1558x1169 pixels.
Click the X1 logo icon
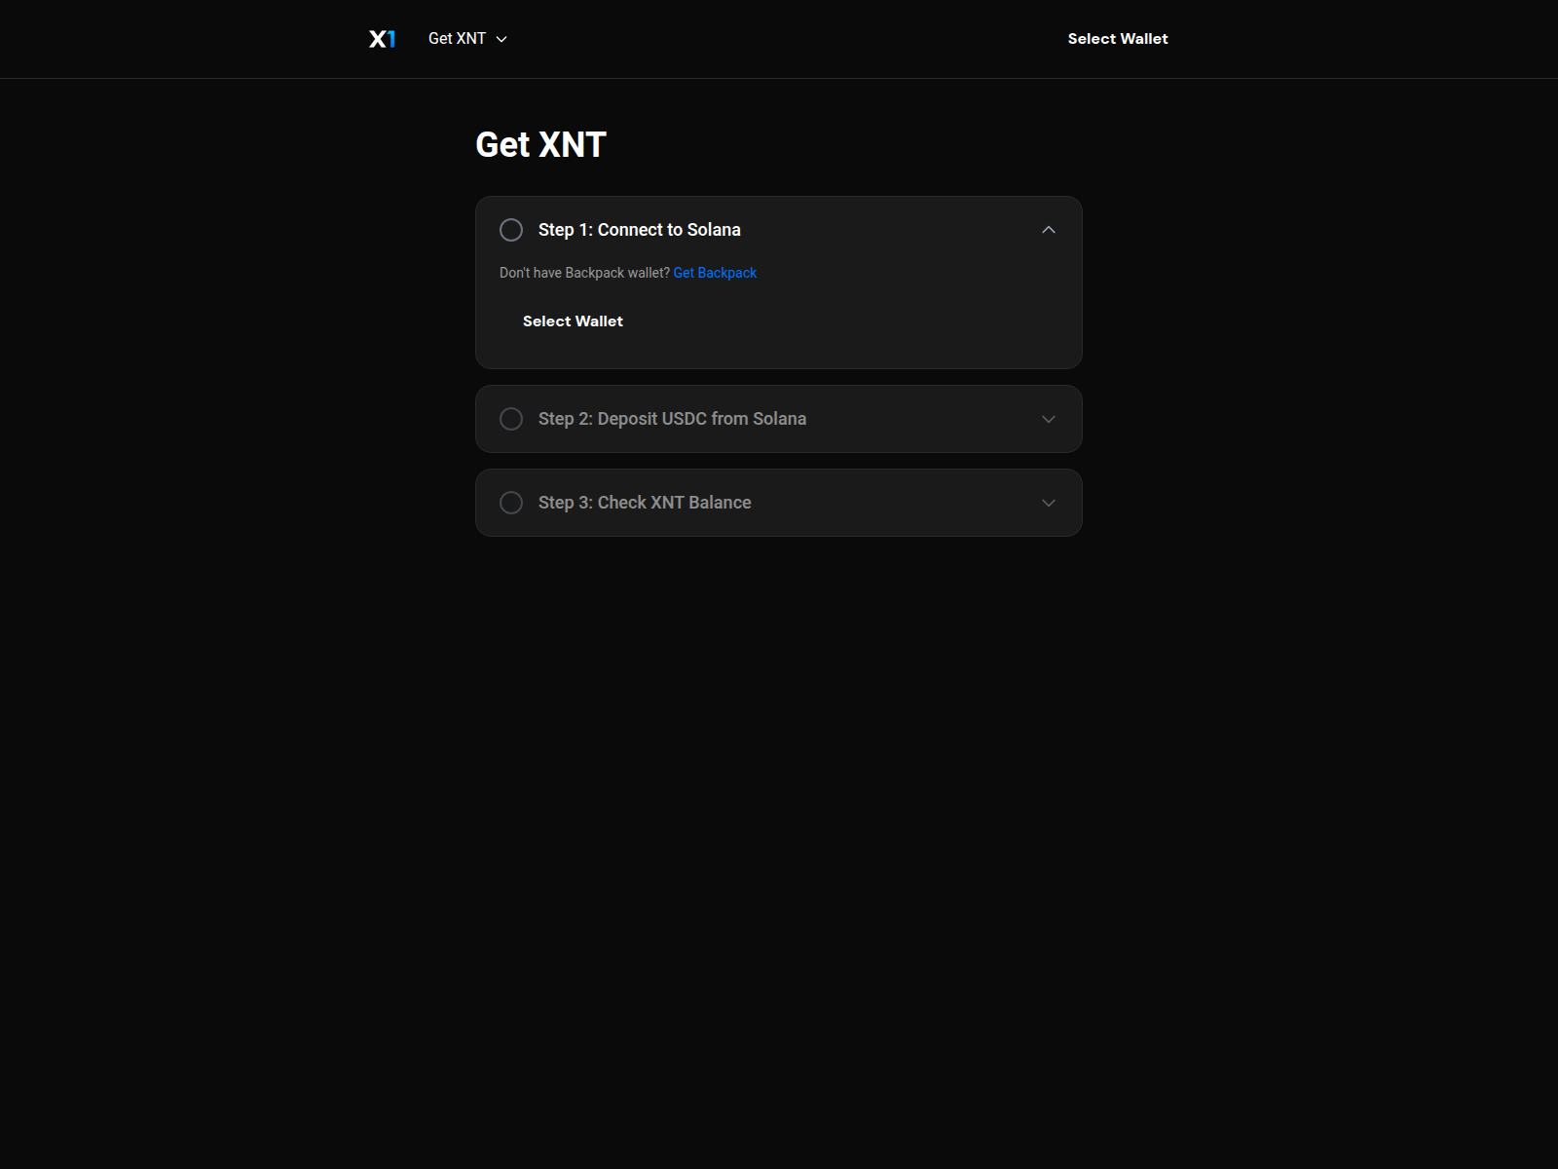pyautogui.click(x=382, y=39)
